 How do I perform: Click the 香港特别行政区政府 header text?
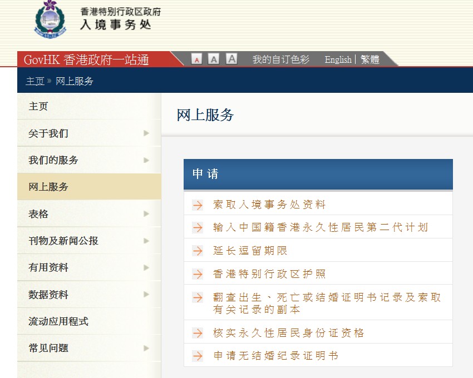click(121, 12)
